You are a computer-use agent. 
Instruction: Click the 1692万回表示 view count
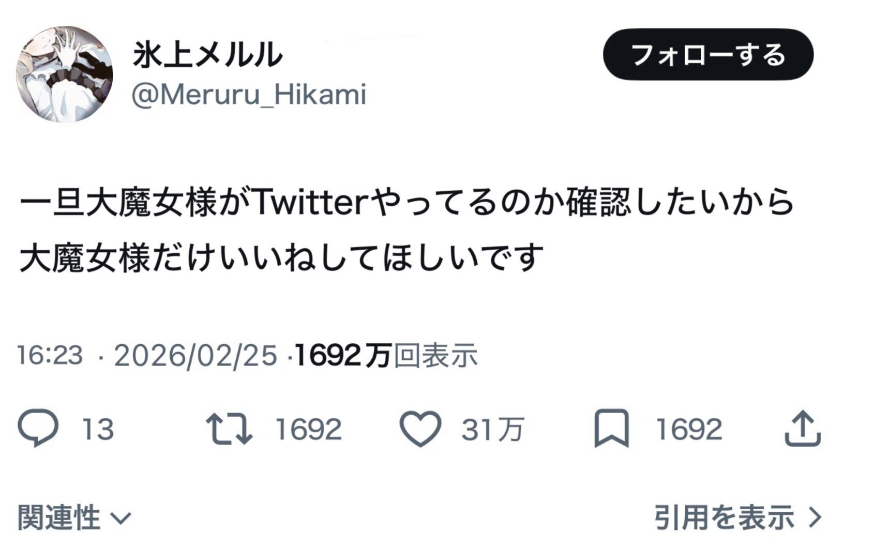385,356
